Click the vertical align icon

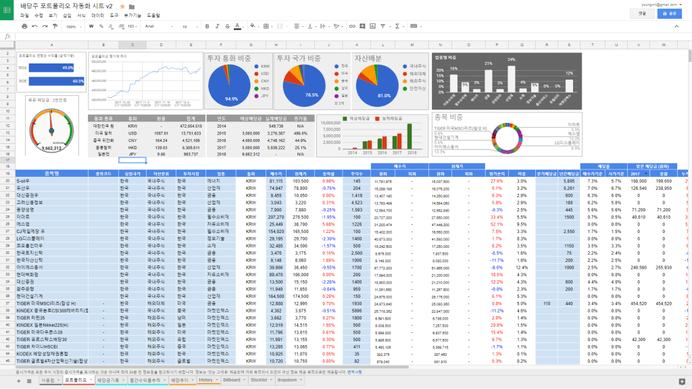tap(310, 26)
